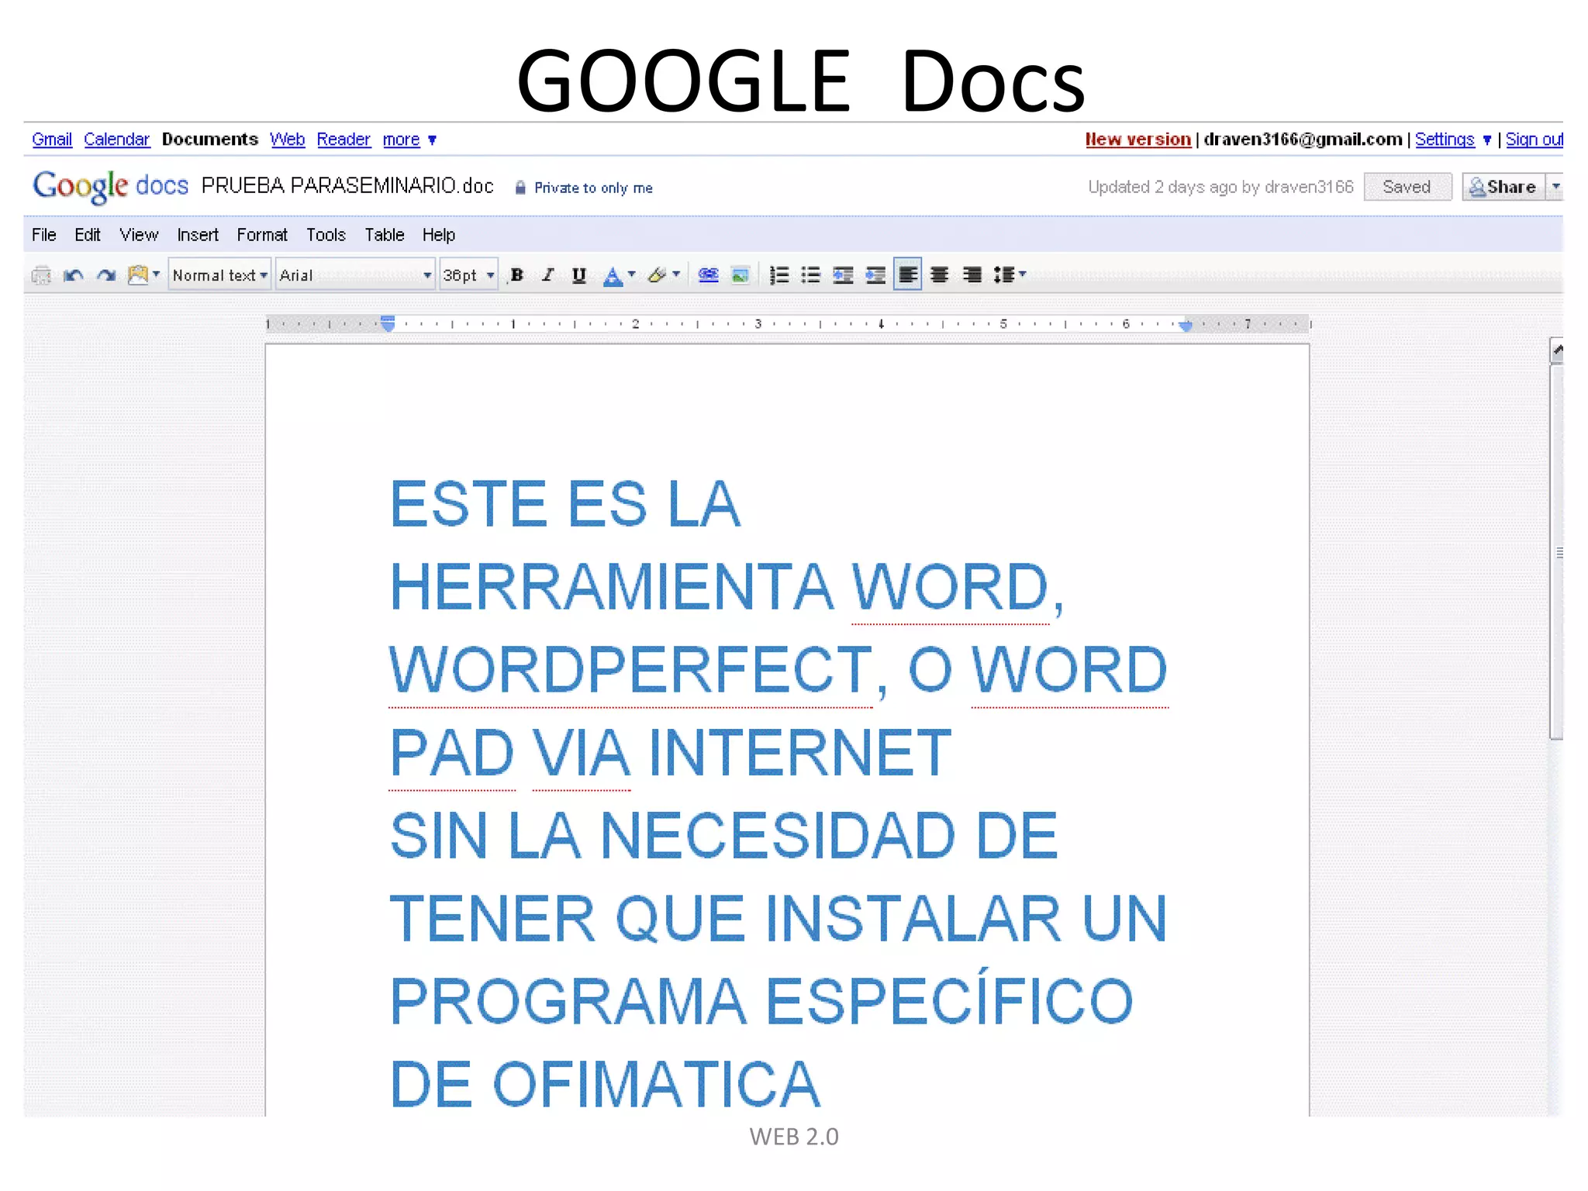Expand the Settings dropdown arrow

1486,140
